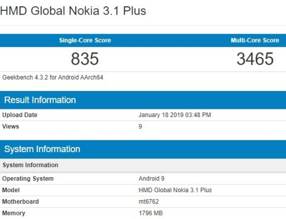This screenshot has height=219, width=286.
Task: Click the 1796 MB memory value
Action: [x=151, y=213]
